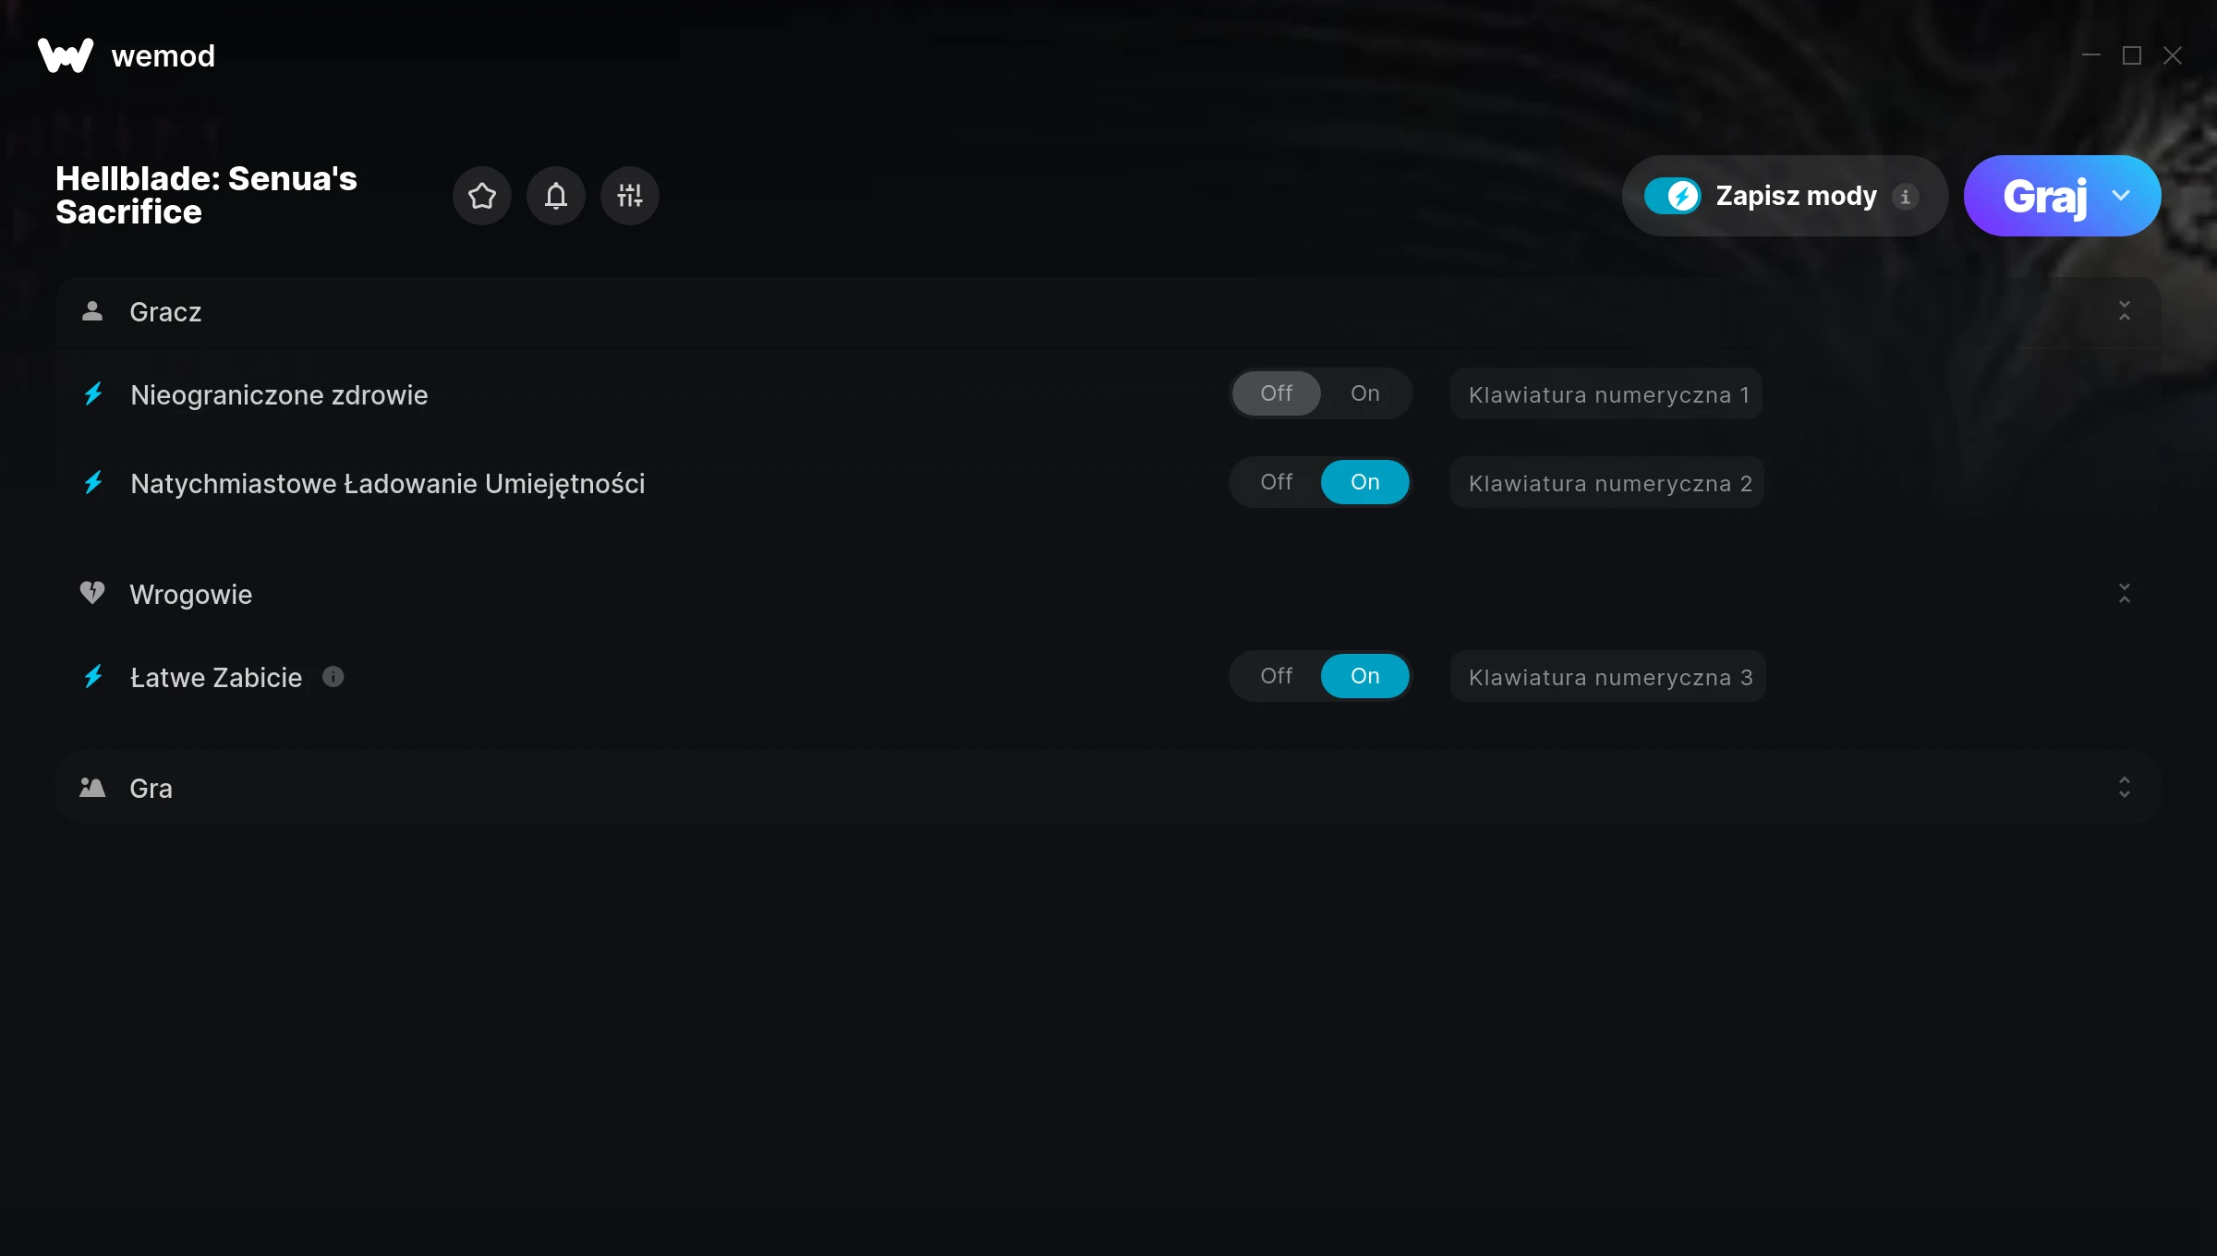Viewport: 2217px width, 1256px height.
Task: Change hotkey Klawiatura numeryczna 3
Action: pyautogui.click(x=1608, y=677)
